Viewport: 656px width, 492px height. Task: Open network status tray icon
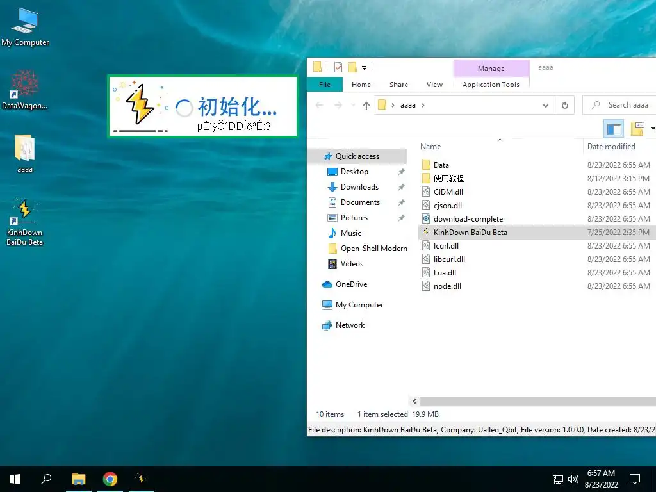pyautogui.click(x=558, y=479)
